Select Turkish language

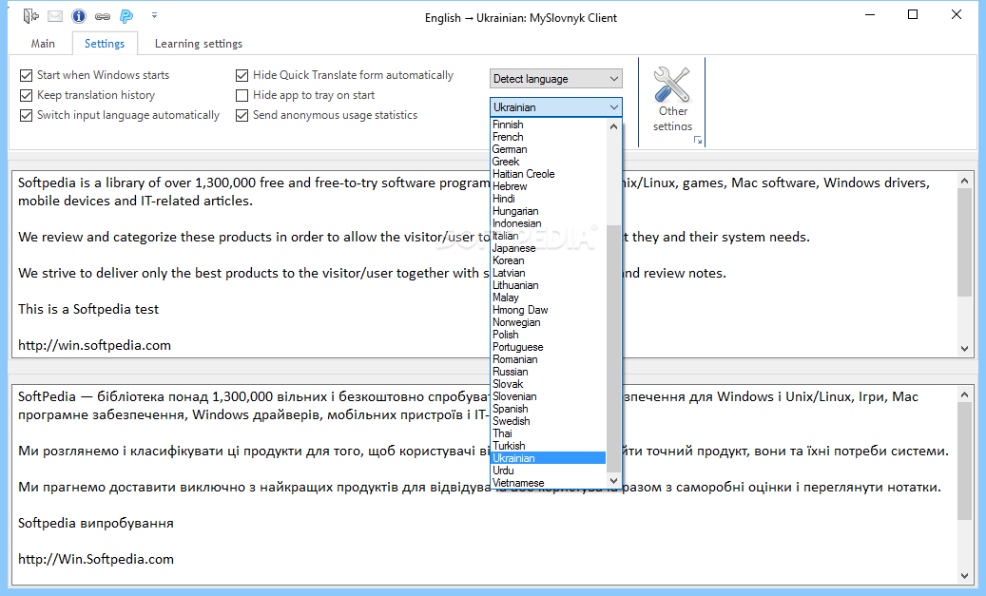point(548,447)
